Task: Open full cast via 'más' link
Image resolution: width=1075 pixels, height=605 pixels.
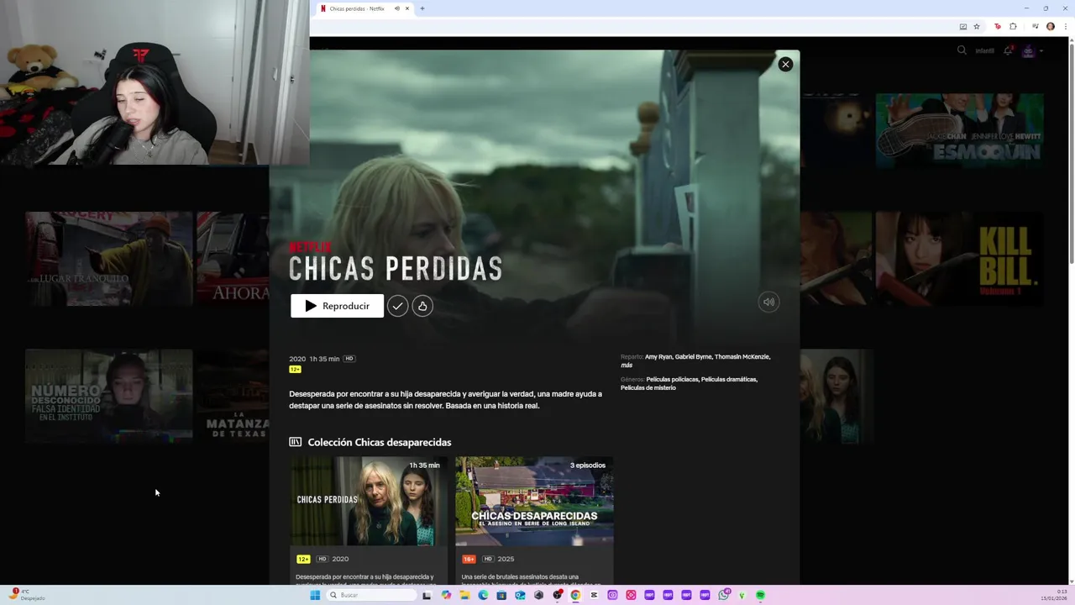Action: coord(627,366)
